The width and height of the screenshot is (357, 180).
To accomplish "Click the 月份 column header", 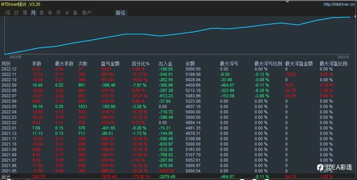I will [6, 64].
